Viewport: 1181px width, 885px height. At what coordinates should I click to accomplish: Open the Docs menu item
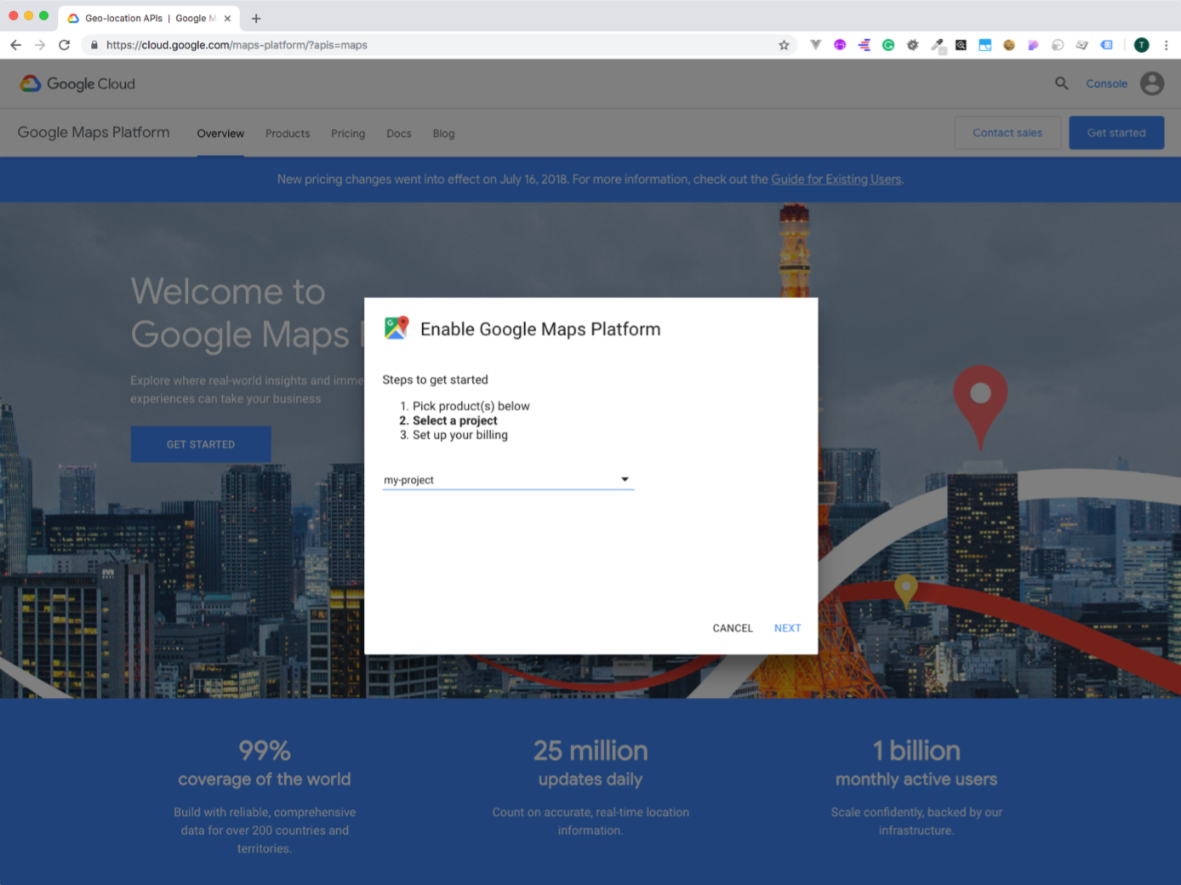point(399,134)
